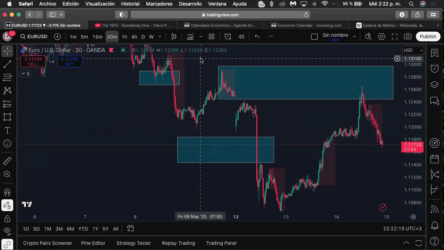Screen dimensions: 444x250
Task: Take a chart snapshot with camera icon
Action: 408,36
